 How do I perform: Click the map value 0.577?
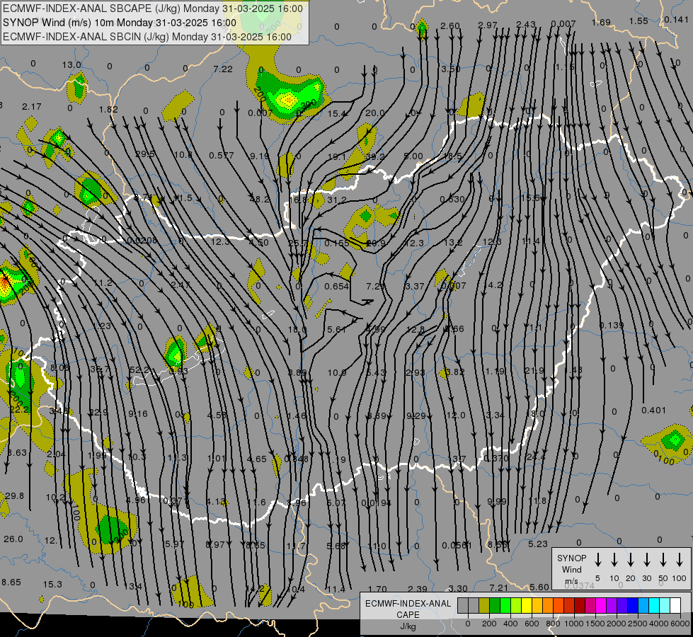point(221,155)
